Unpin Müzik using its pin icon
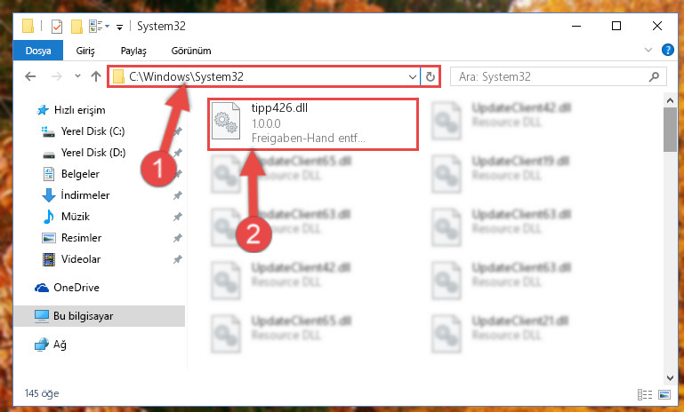The height and width of the screenshot is (412, 684). (x=178, y=217)
